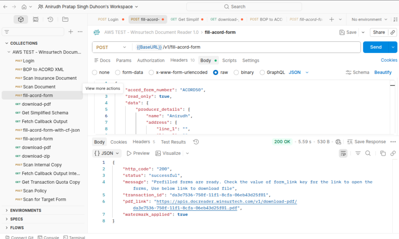Open the folder files icon in sidebar
Image resolution: width=399 pixels, height=239 pixels.
[65, 19]
